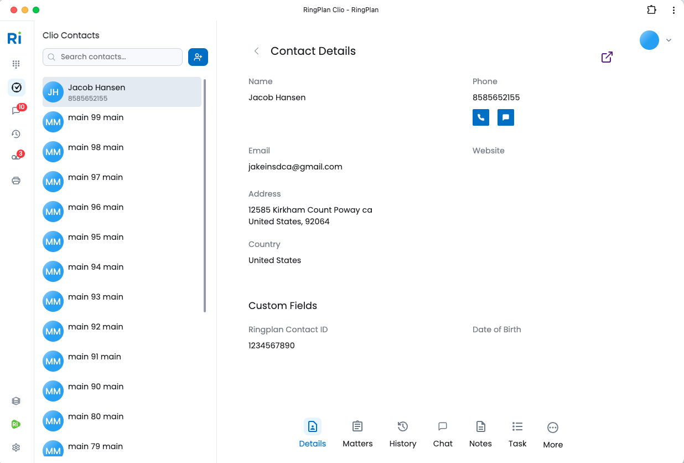The image size is (684, 463).
Task: Select the Clio integration sidebar icon
Action: pos(17,88)
